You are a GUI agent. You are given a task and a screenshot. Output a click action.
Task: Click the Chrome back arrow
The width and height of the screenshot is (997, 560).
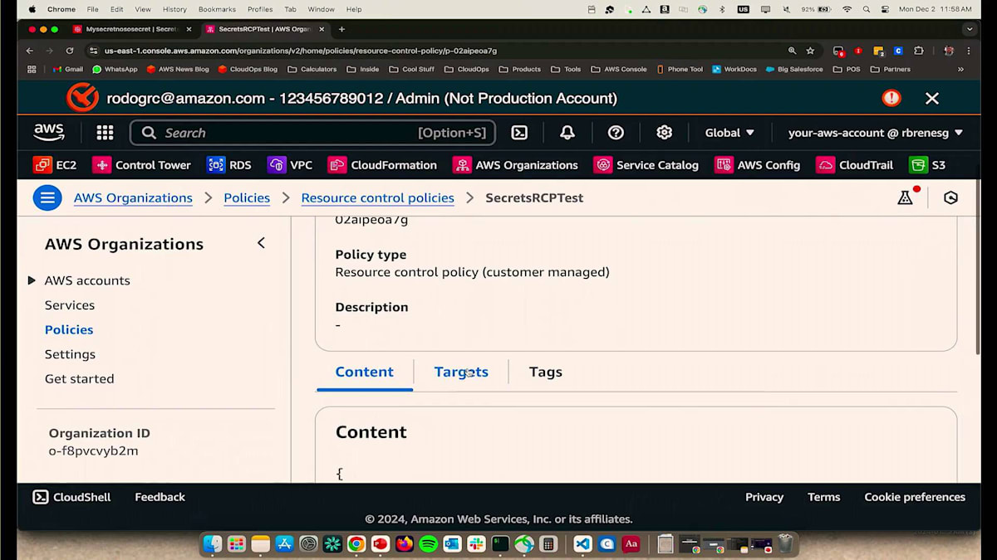(x=30, y=51)
